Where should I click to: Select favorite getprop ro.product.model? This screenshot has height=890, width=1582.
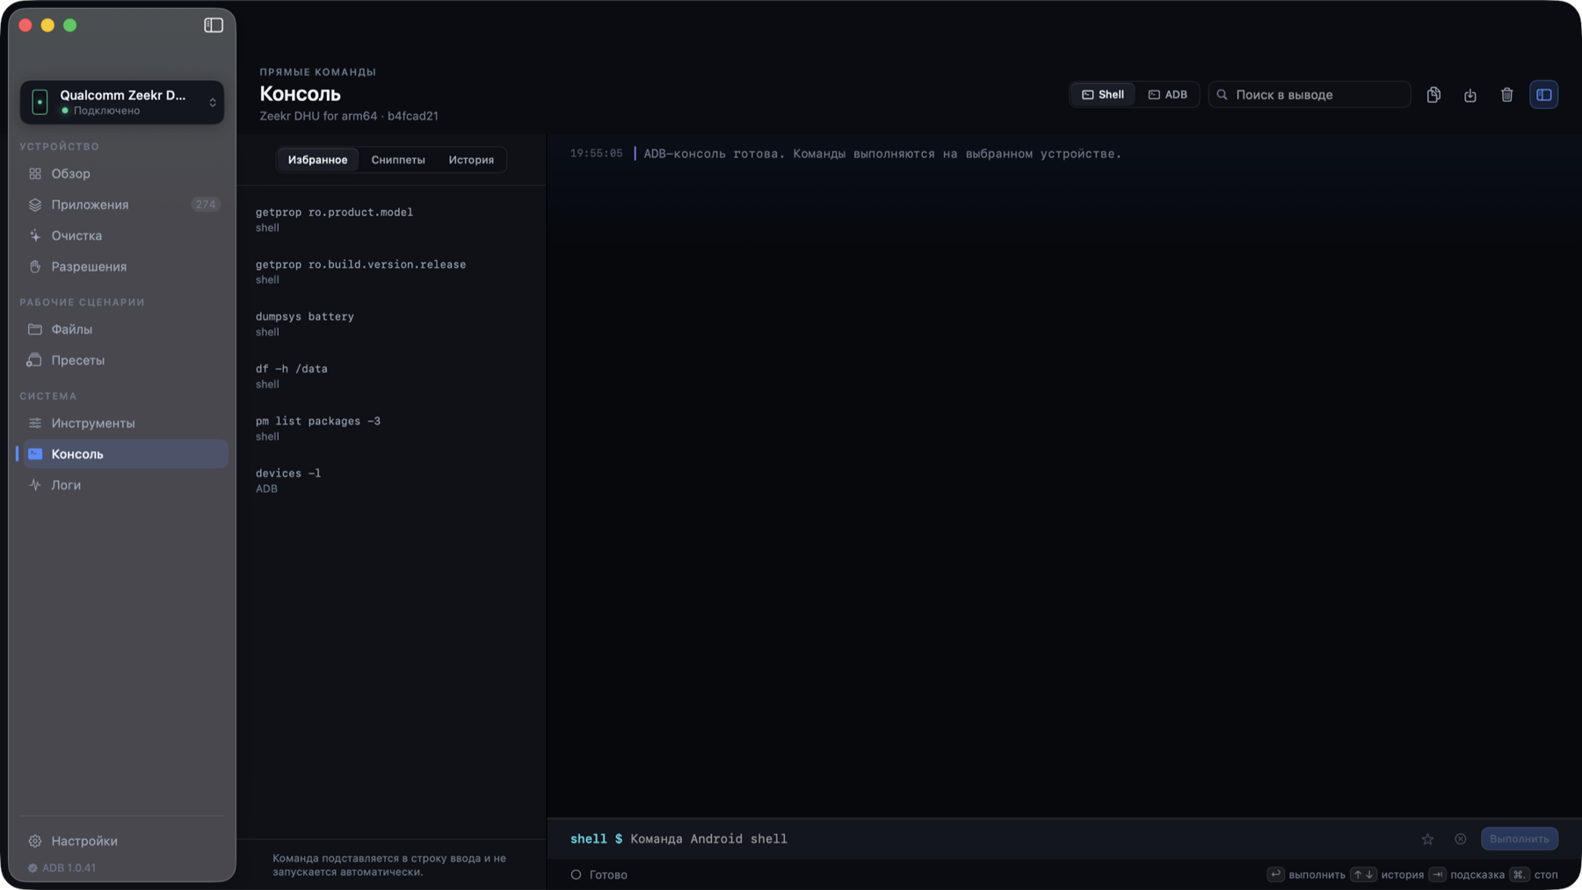tap(392, 220)
